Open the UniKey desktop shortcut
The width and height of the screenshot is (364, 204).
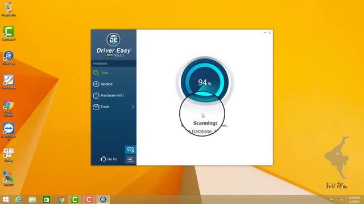point(9,155)
